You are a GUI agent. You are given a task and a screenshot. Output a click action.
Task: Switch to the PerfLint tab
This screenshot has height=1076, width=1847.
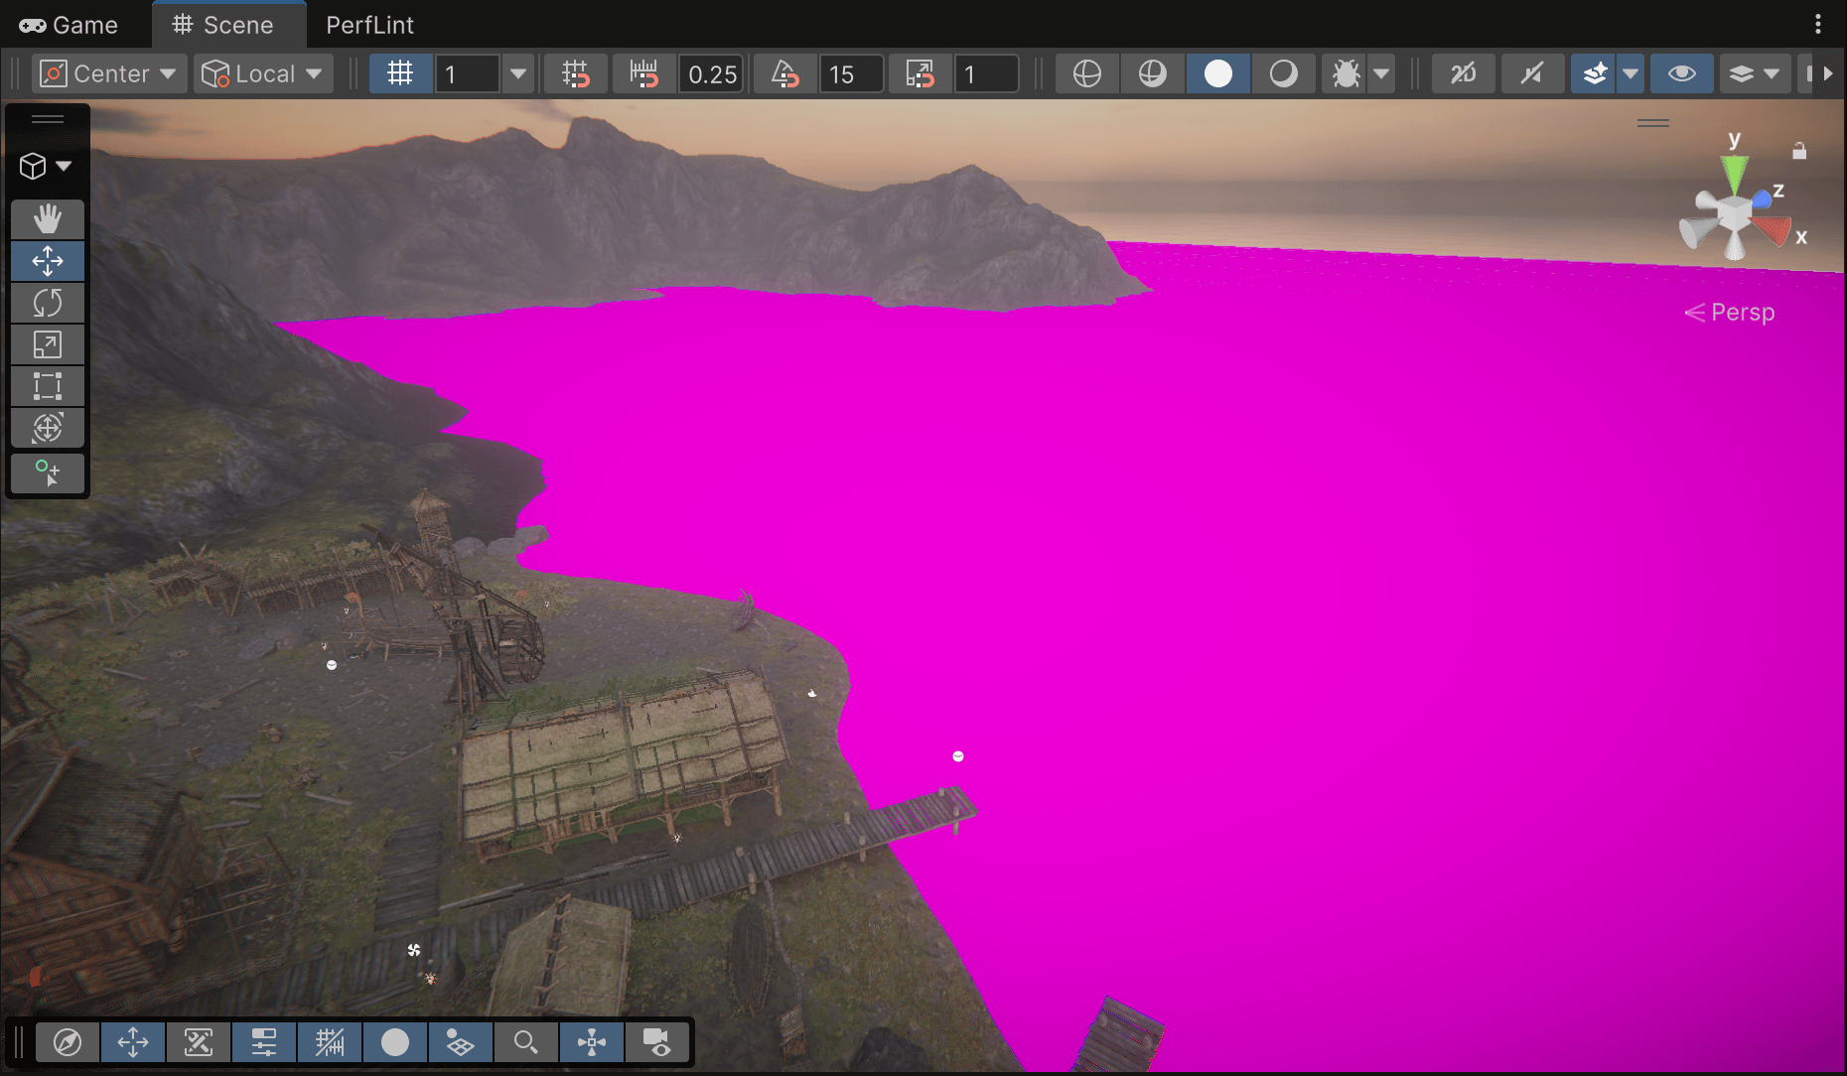(369, 25)
